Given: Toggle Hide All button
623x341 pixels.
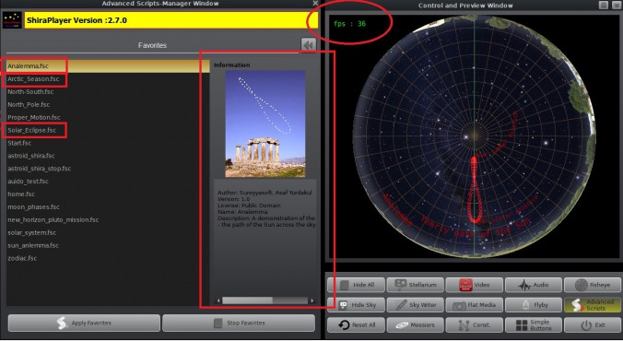Looking at the screenshot, I should pos(356,285).
